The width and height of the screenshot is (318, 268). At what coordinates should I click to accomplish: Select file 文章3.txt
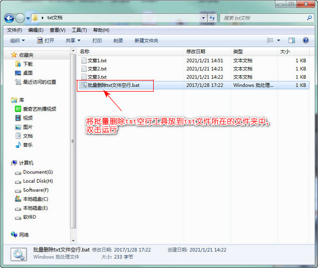coord(97,77)
